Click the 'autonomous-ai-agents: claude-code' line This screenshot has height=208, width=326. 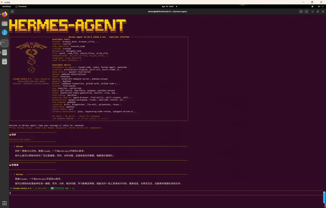pyautogui.click(x=89, y=67)
